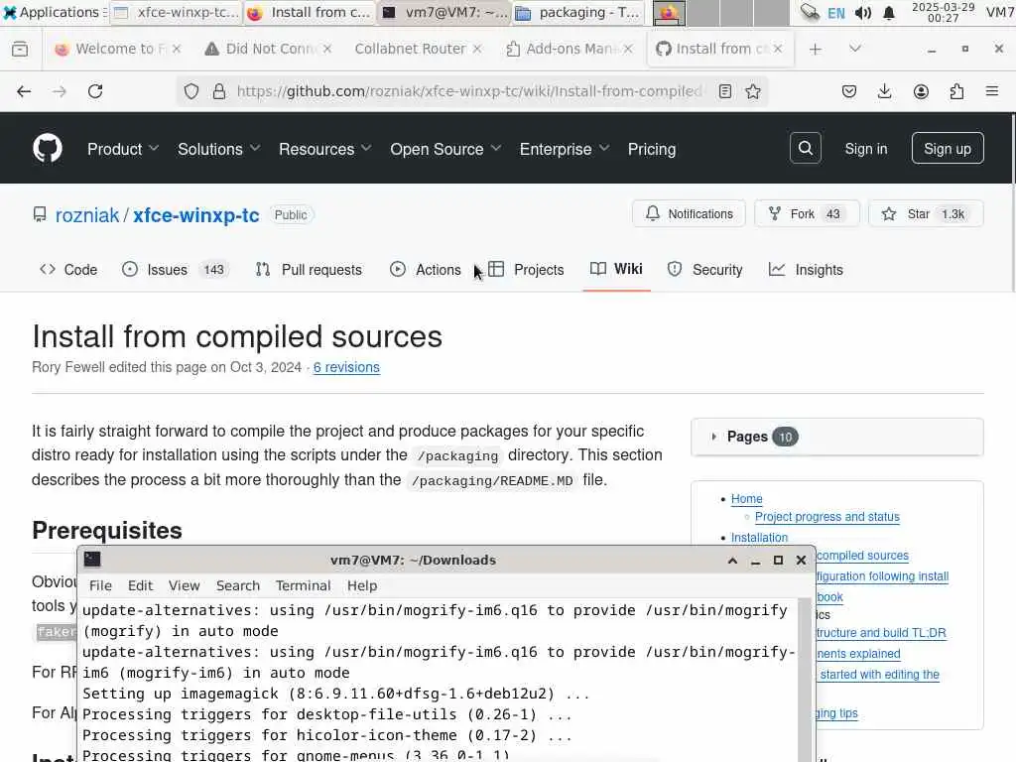1016x762 pixels.
Task: Open the Home wiki link
Action: point(746,498)
